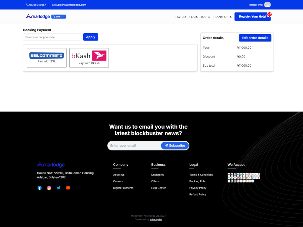Choose Pay with Bkash option
The image size is (303, 227).
89,58
